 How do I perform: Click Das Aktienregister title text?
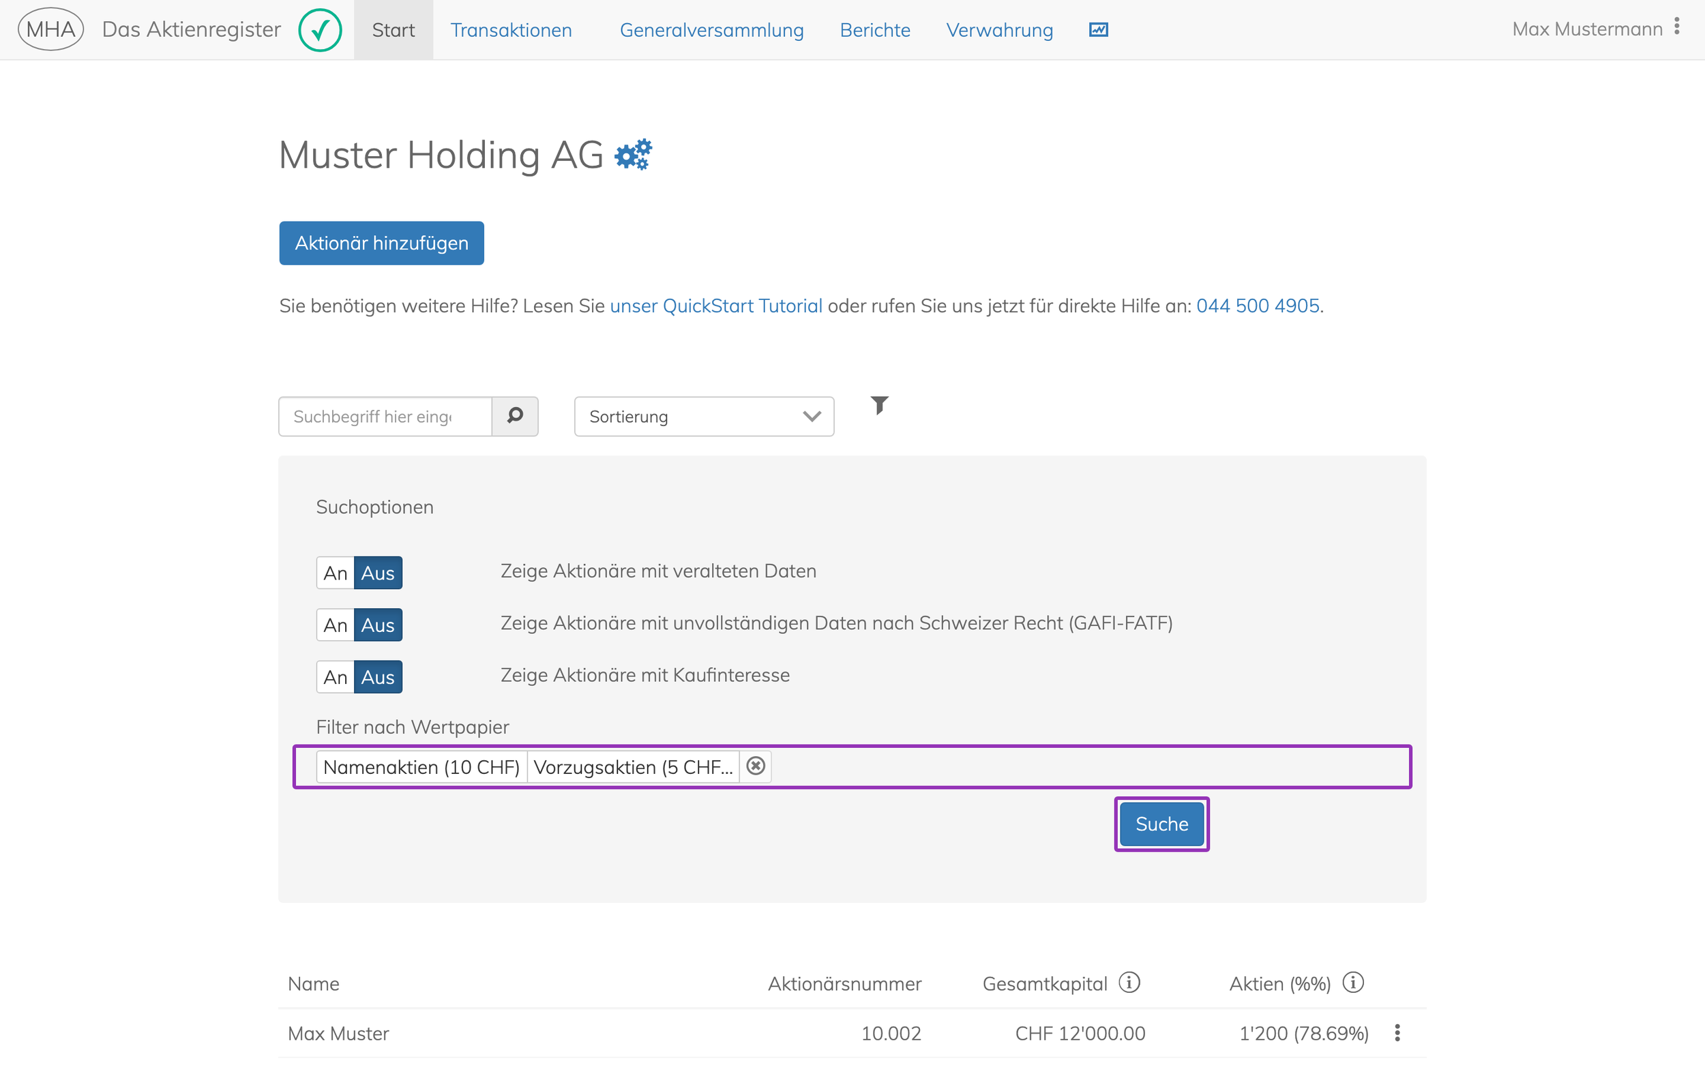pos(191,29)
